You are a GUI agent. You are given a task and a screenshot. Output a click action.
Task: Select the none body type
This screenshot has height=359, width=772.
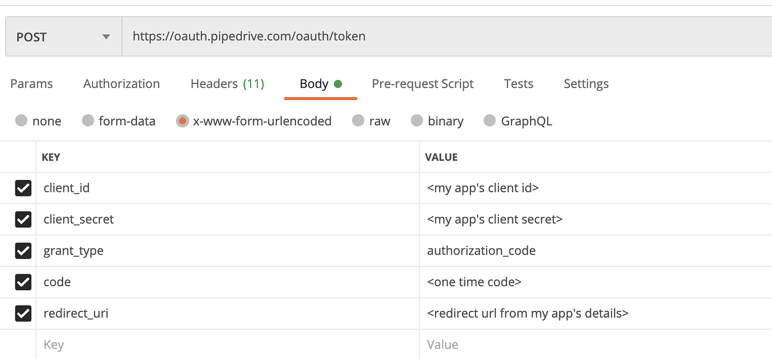pyautogui.click(x=21, y=121)
